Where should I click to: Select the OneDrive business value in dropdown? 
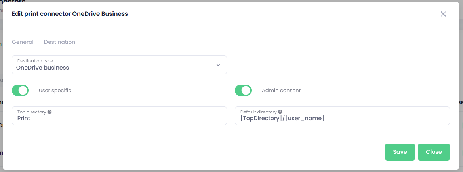tap(42, 68)
